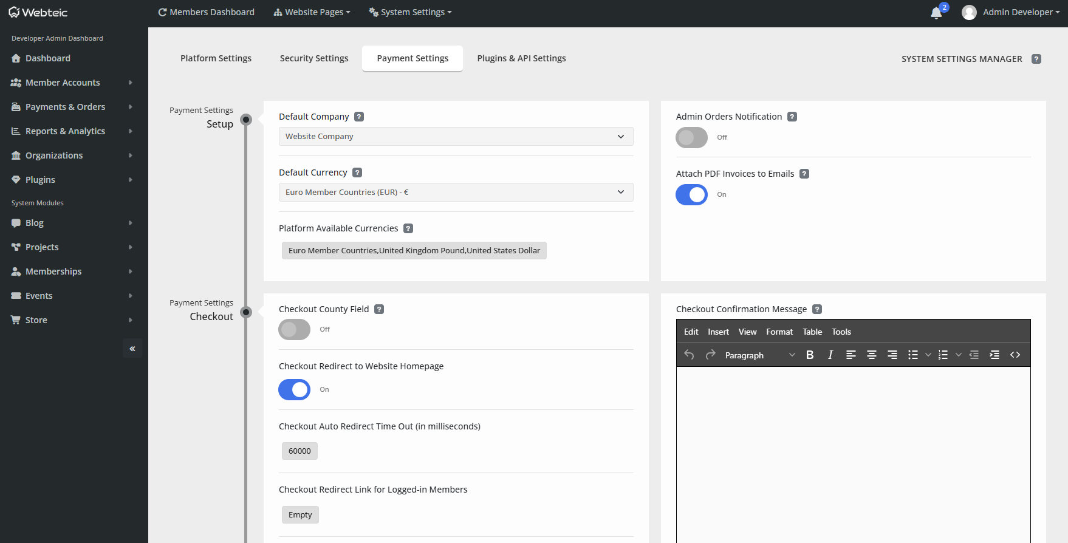The height and width of the screenshot is (543, 1068).
Task: Align editor text to the right
Action: (x=892, y=355)
